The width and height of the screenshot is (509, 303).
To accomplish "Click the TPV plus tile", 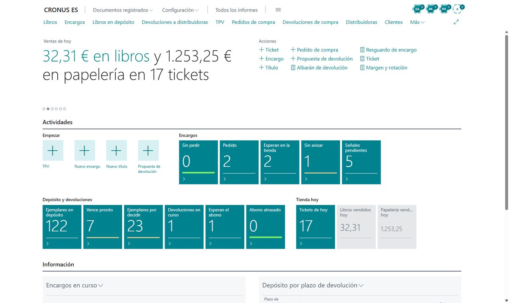I will click(x=53, y=150).
